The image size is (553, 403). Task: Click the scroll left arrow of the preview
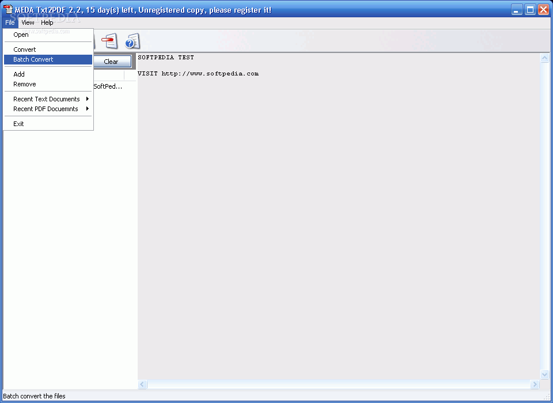click(142, 385)
